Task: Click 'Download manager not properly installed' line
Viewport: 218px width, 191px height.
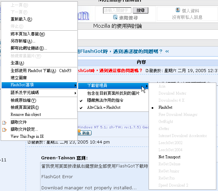Action: tap(89, 188)
